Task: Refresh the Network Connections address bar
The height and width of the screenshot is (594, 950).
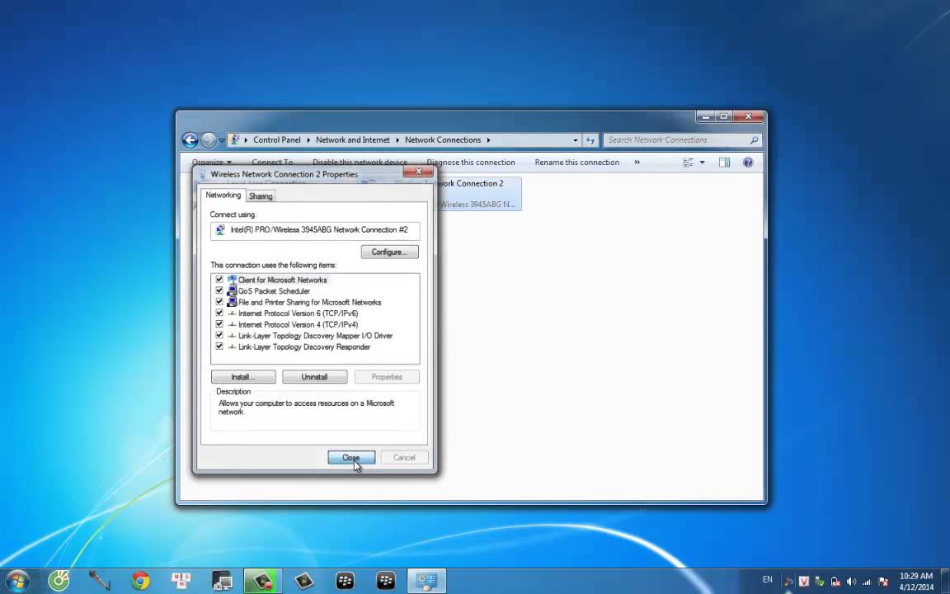Action: point(590,140)
